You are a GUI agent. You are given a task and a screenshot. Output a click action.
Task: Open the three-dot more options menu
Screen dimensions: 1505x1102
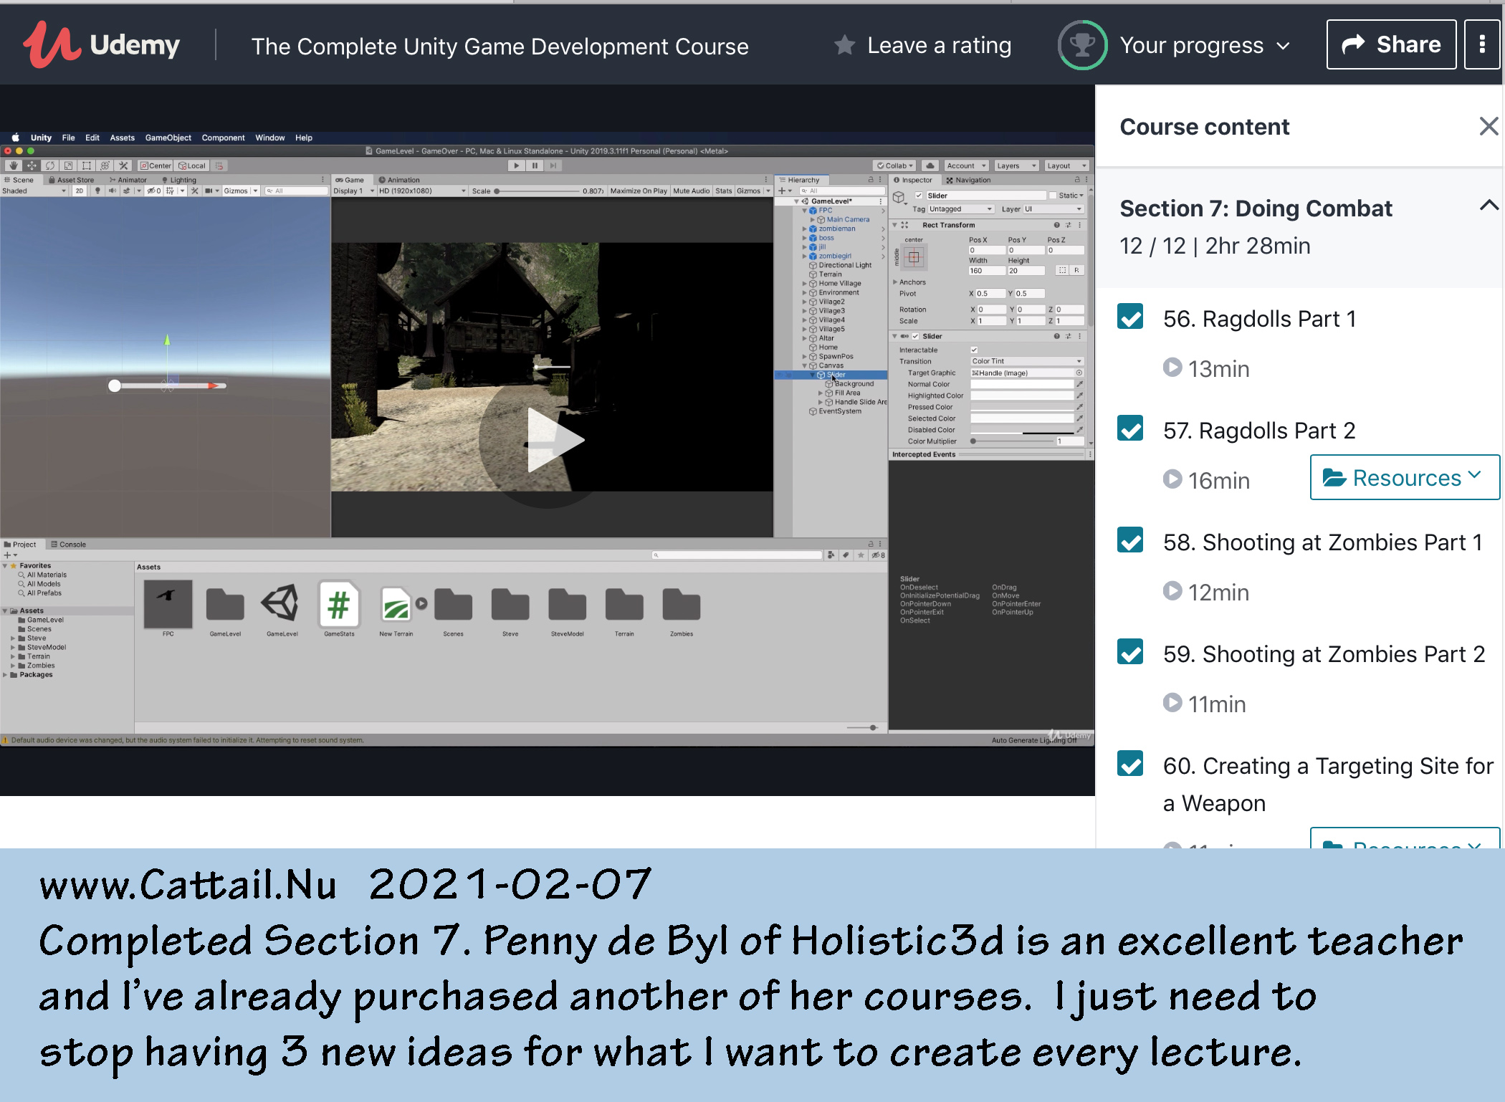1481,44
